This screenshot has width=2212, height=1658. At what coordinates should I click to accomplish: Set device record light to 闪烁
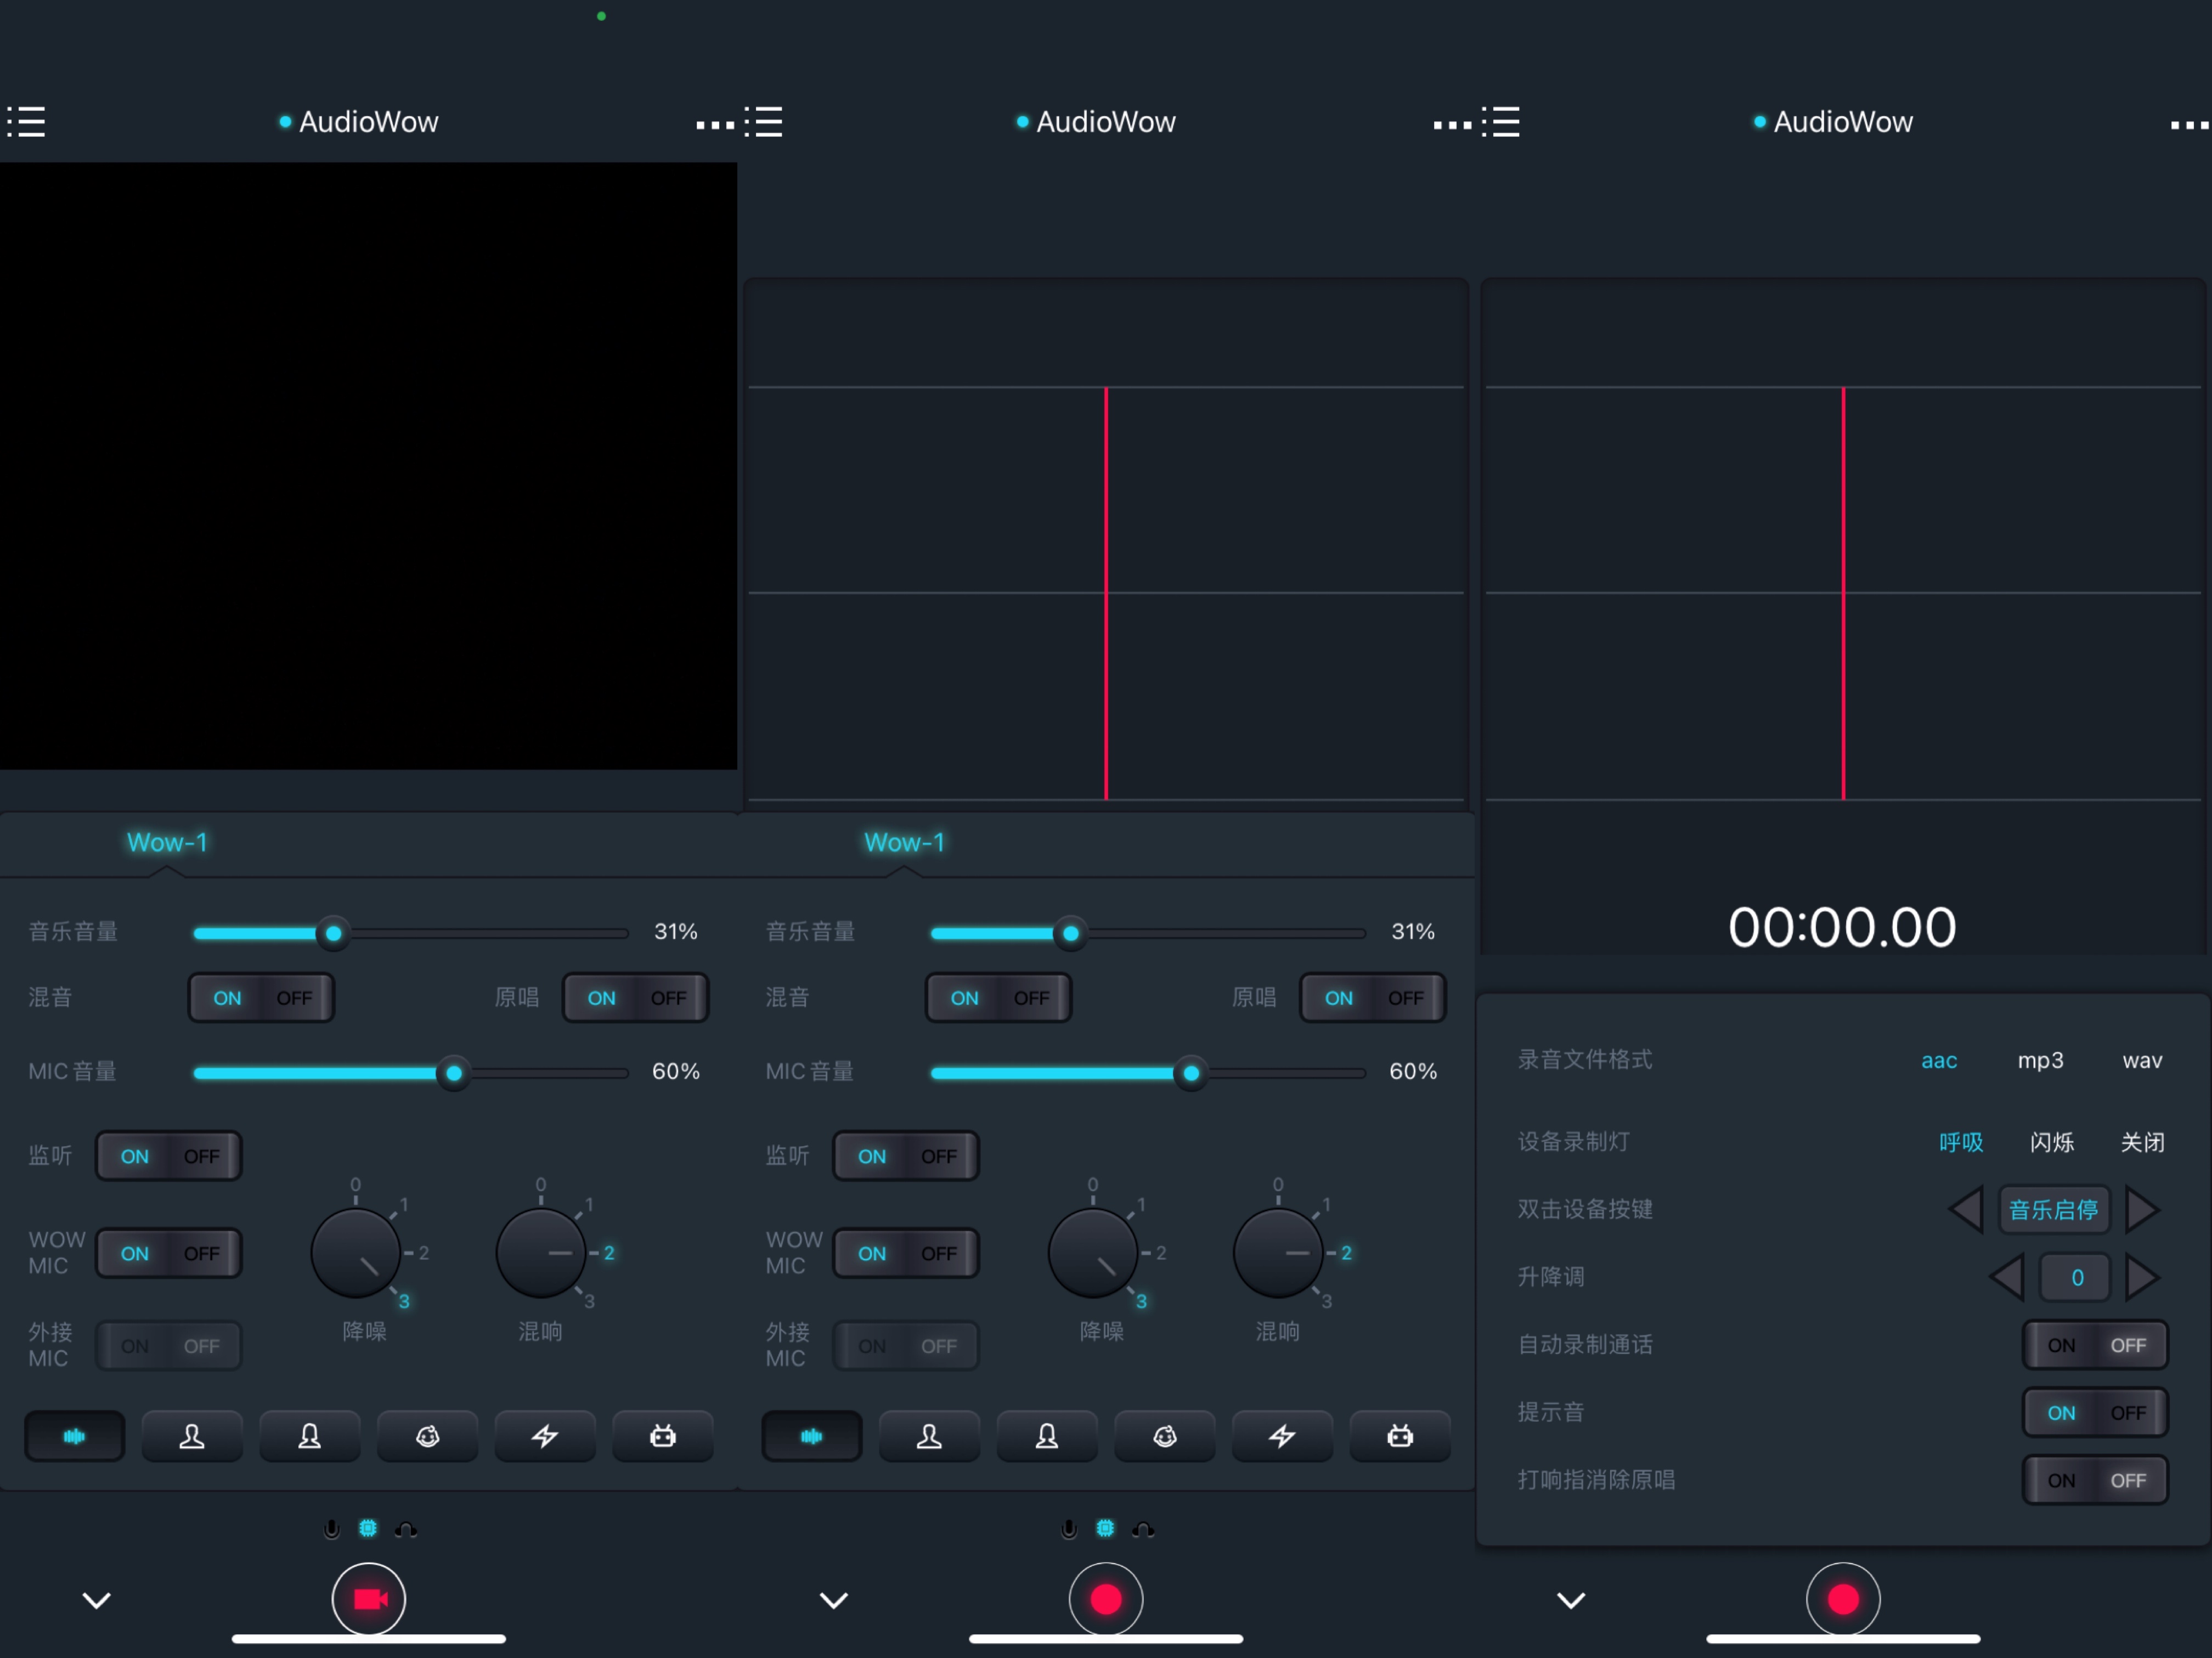[x=2051, y=1142]
